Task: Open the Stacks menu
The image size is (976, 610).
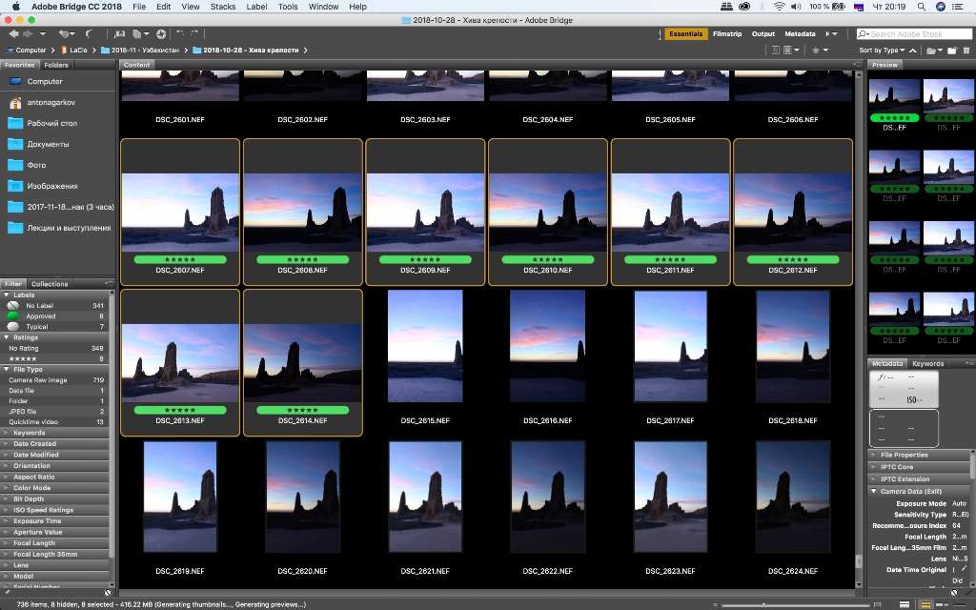Action: [223, 7]
